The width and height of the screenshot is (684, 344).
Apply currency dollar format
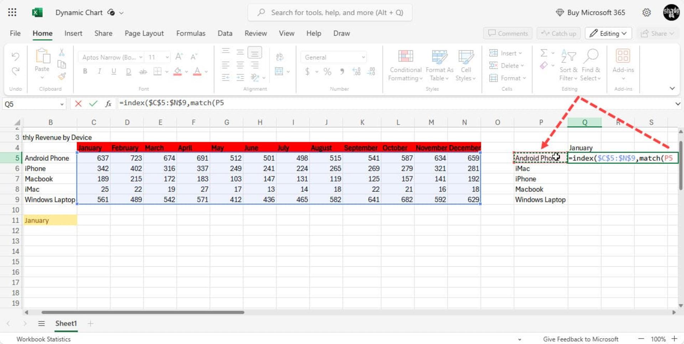[307, 72]
